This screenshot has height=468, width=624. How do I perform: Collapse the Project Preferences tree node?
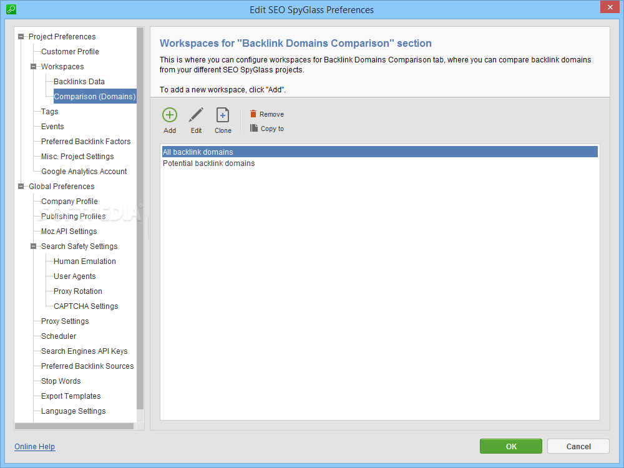click(x=21, y=37)
